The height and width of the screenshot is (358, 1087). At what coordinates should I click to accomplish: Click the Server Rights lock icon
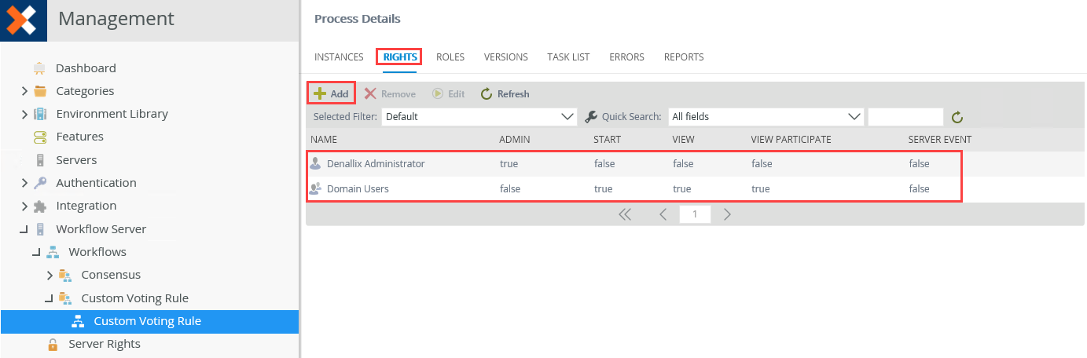pyautogui.click(x=53, y=344)
